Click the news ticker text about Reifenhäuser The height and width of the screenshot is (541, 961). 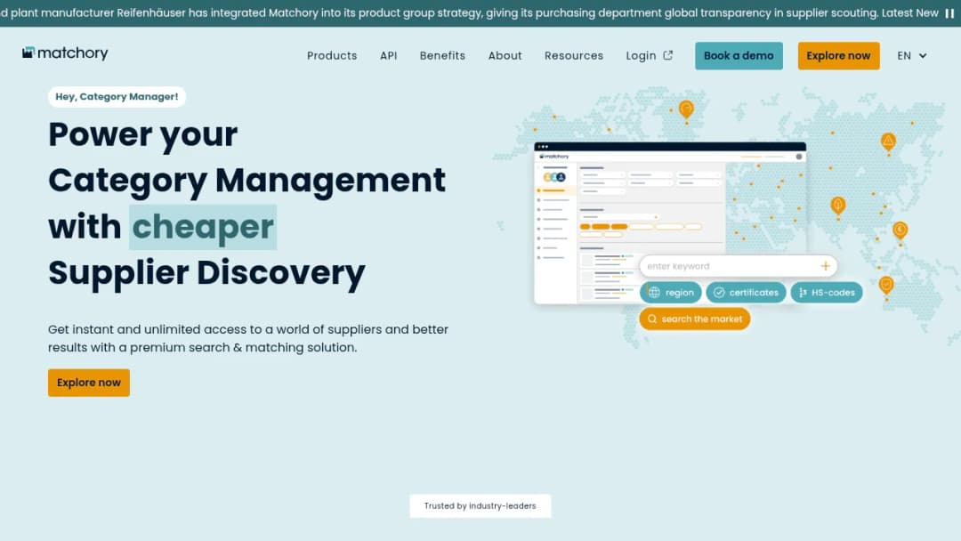[x=469, y=12]
